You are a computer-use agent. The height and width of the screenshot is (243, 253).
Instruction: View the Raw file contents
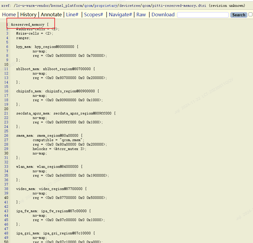(x=141, y=15)
